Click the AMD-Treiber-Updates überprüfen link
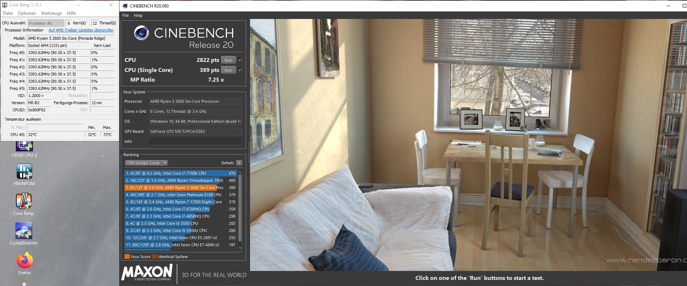 (81, 30)
